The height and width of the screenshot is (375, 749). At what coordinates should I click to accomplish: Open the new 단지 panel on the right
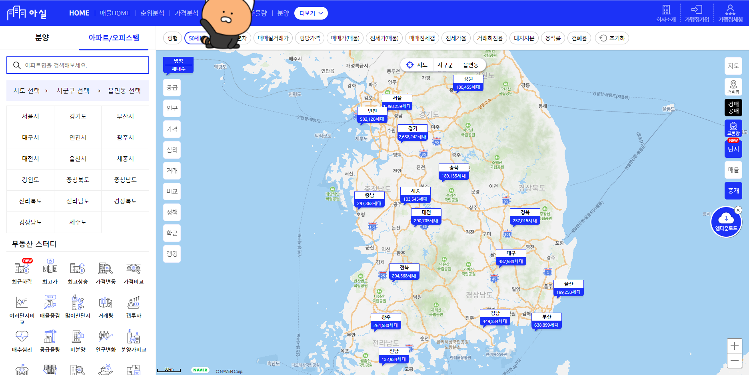coord(733,149)
